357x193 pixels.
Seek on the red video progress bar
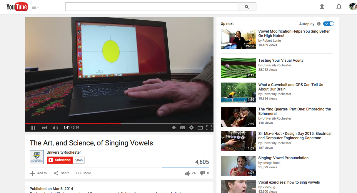click(119, 123)
